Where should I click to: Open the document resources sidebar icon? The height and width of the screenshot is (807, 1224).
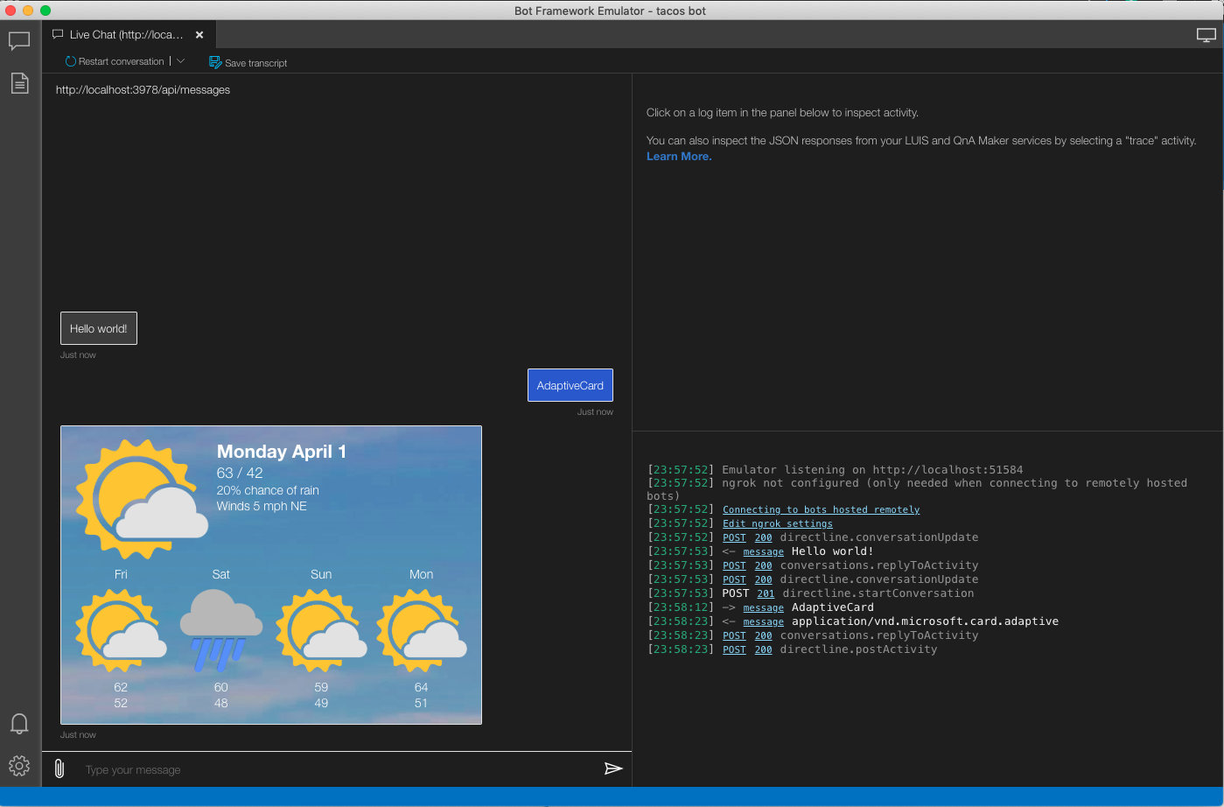tap(19, 83)
